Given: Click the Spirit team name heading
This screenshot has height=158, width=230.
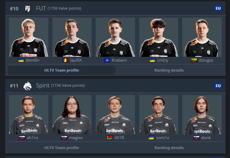Looking at the screenshot, I should pos(43,85).
